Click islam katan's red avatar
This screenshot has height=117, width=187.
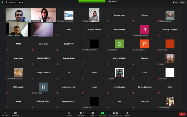[170, 44]
